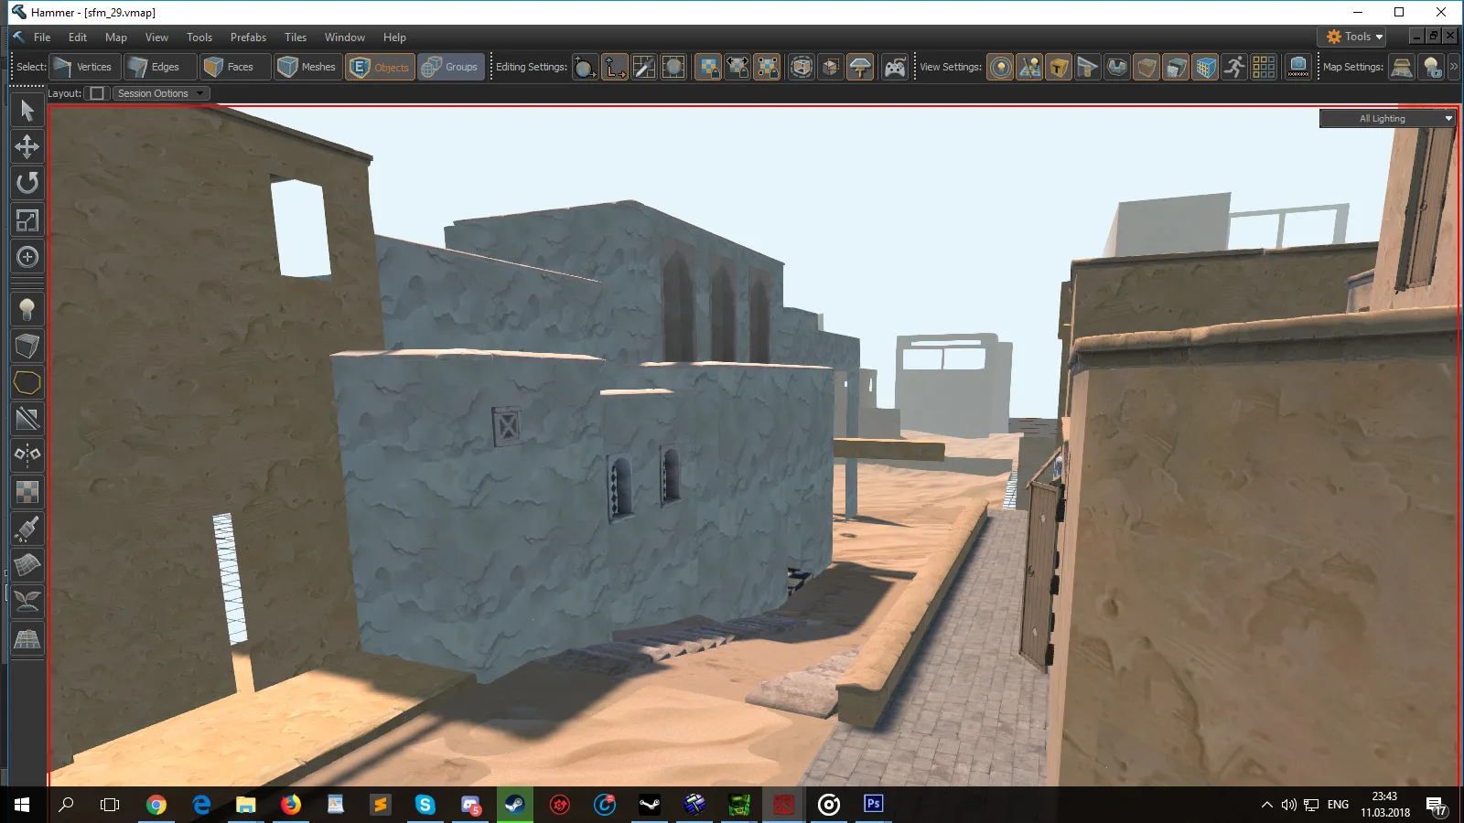1464x823 pixels.
Task: Activate the Move (translate) tool
Action: point(27,147)
